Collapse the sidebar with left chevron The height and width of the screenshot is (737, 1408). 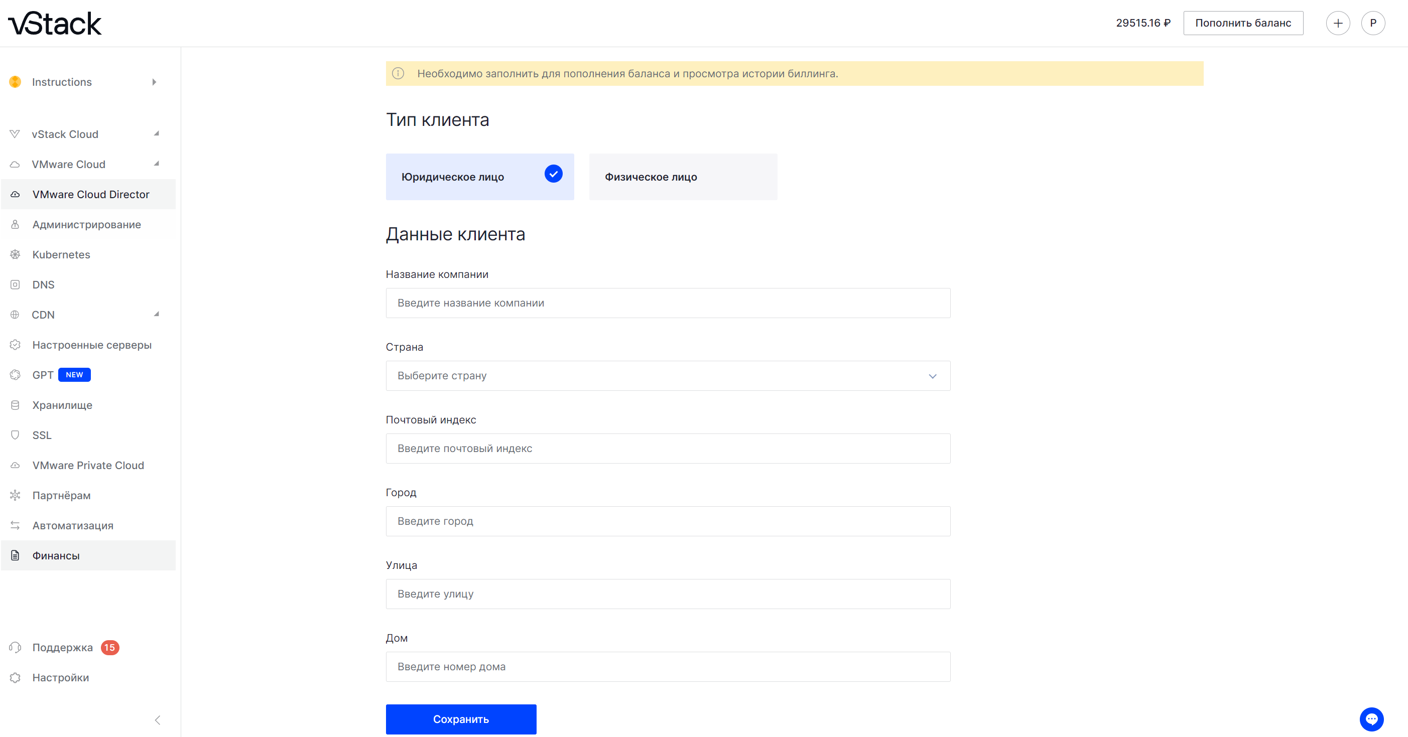click(x=158, y=719)
